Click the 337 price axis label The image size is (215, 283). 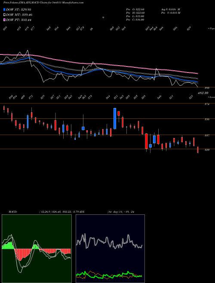coord(207,135)
